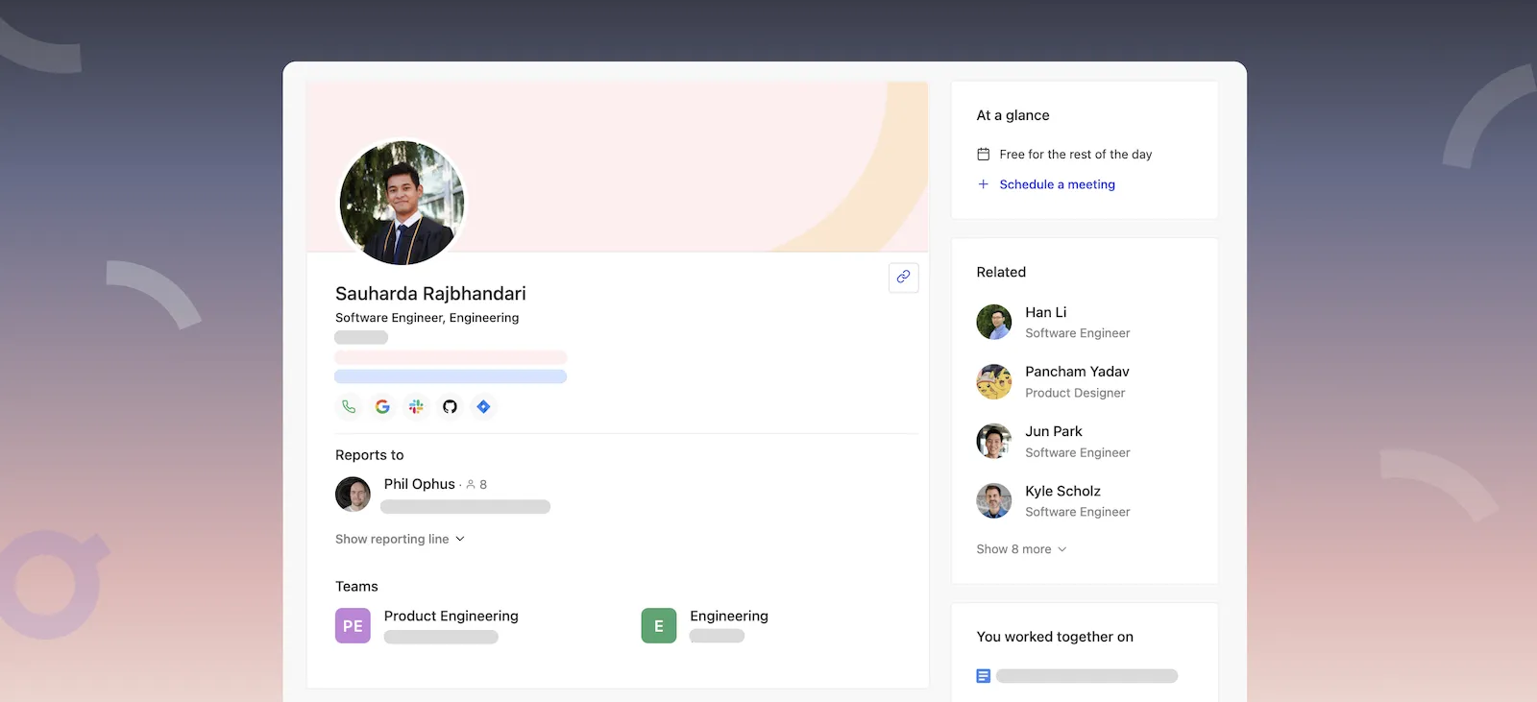Select the name Han Li
This screenshot has width=1537, height=702.
click(x=1046, y=313)
